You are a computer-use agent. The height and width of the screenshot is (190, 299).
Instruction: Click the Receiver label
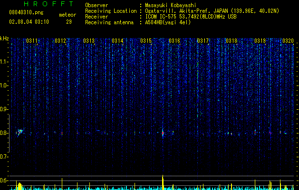pyautogui.click(x=96, y=17)
